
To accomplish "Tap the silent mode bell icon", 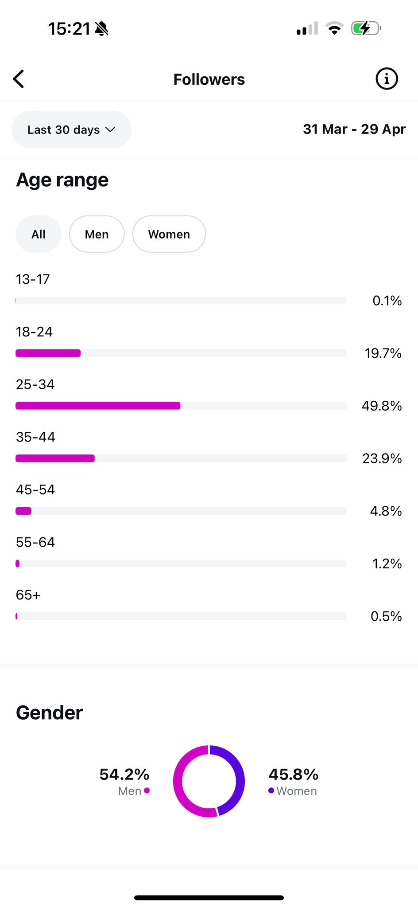I will click(101, 29).
